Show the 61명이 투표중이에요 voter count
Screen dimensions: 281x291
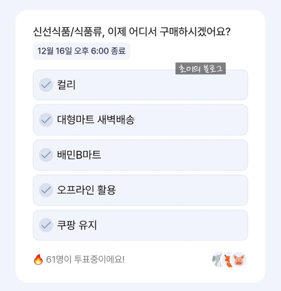pos(85,259)
